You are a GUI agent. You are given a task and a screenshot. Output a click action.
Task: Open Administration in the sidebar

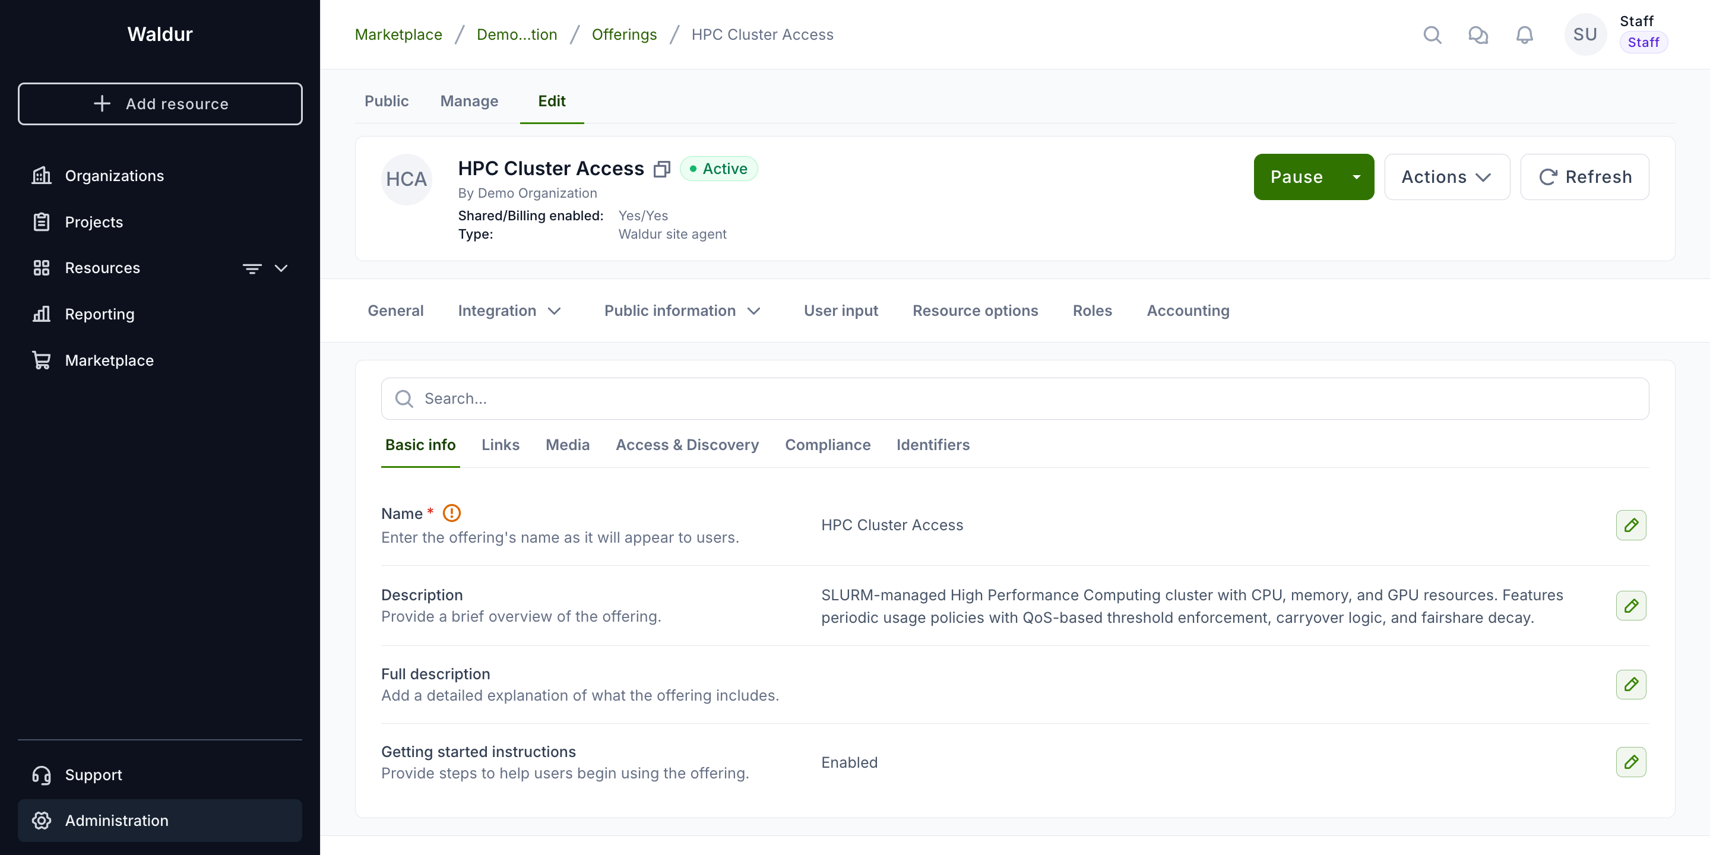click(x=160, y=821)
